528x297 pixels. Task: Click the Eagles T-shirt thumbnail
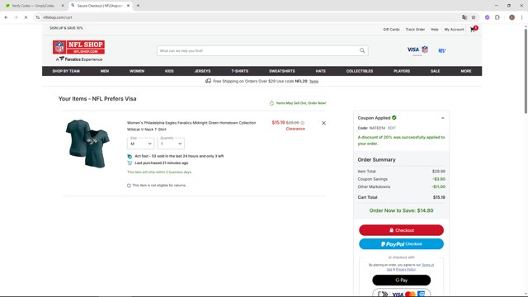pos(87,144)
